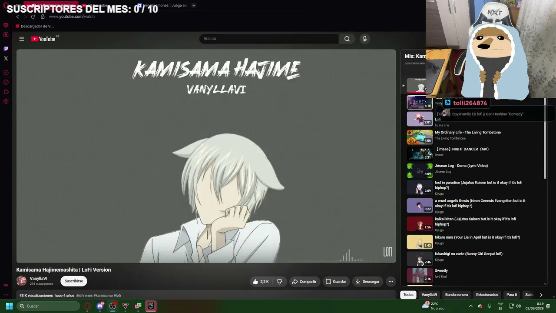Save the video with Guardar
556x313 pixels.
point(336,282)
